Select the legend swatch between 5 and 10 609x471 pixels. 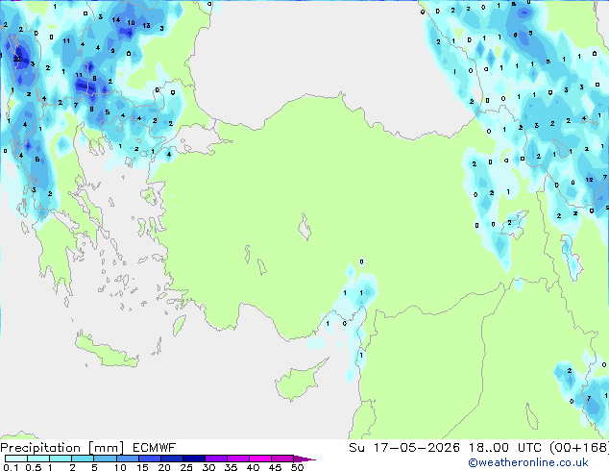pos(106,459)
